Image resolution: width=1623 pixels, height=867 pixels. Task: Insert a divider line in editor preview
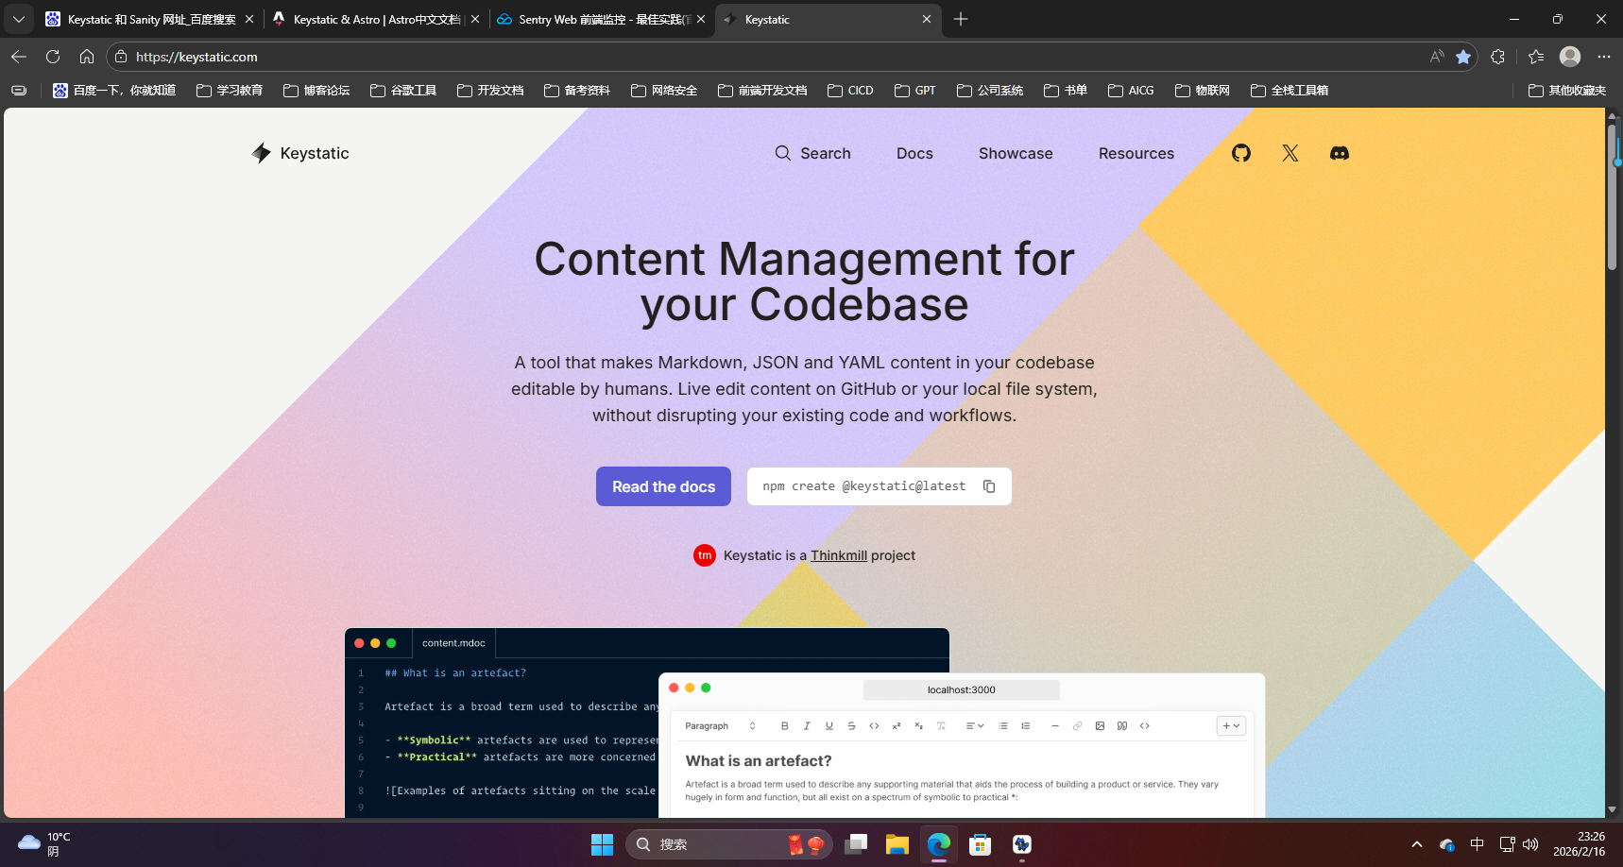tap(1055, 726)
